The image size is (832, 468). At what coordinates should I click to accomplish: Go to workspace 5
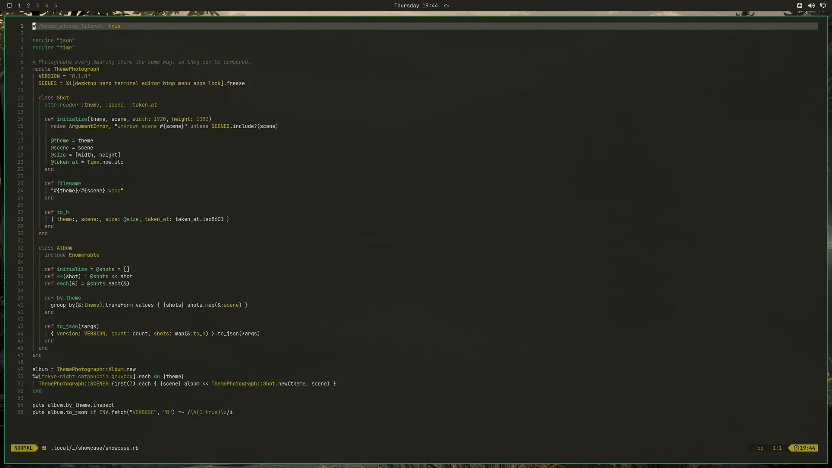[x=55, y=6]
